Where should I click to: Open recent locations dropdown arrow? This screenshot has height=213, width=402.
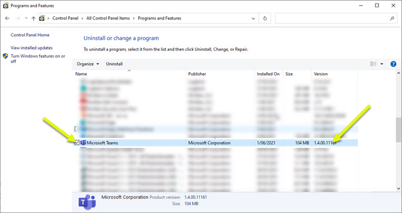26,18
